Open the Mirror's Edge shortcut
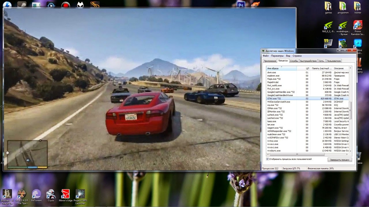The height and width of the screenshot is (207, 369). pos(65,196)
